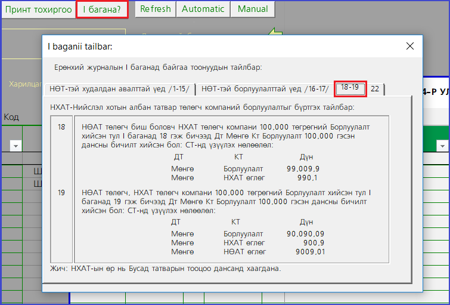The height and width of the screenshot is (305, 450).
Task: Select the НӨТ-тэй борлуулалттай үед /16-17/ tab
Action: [x=265, y=89]
